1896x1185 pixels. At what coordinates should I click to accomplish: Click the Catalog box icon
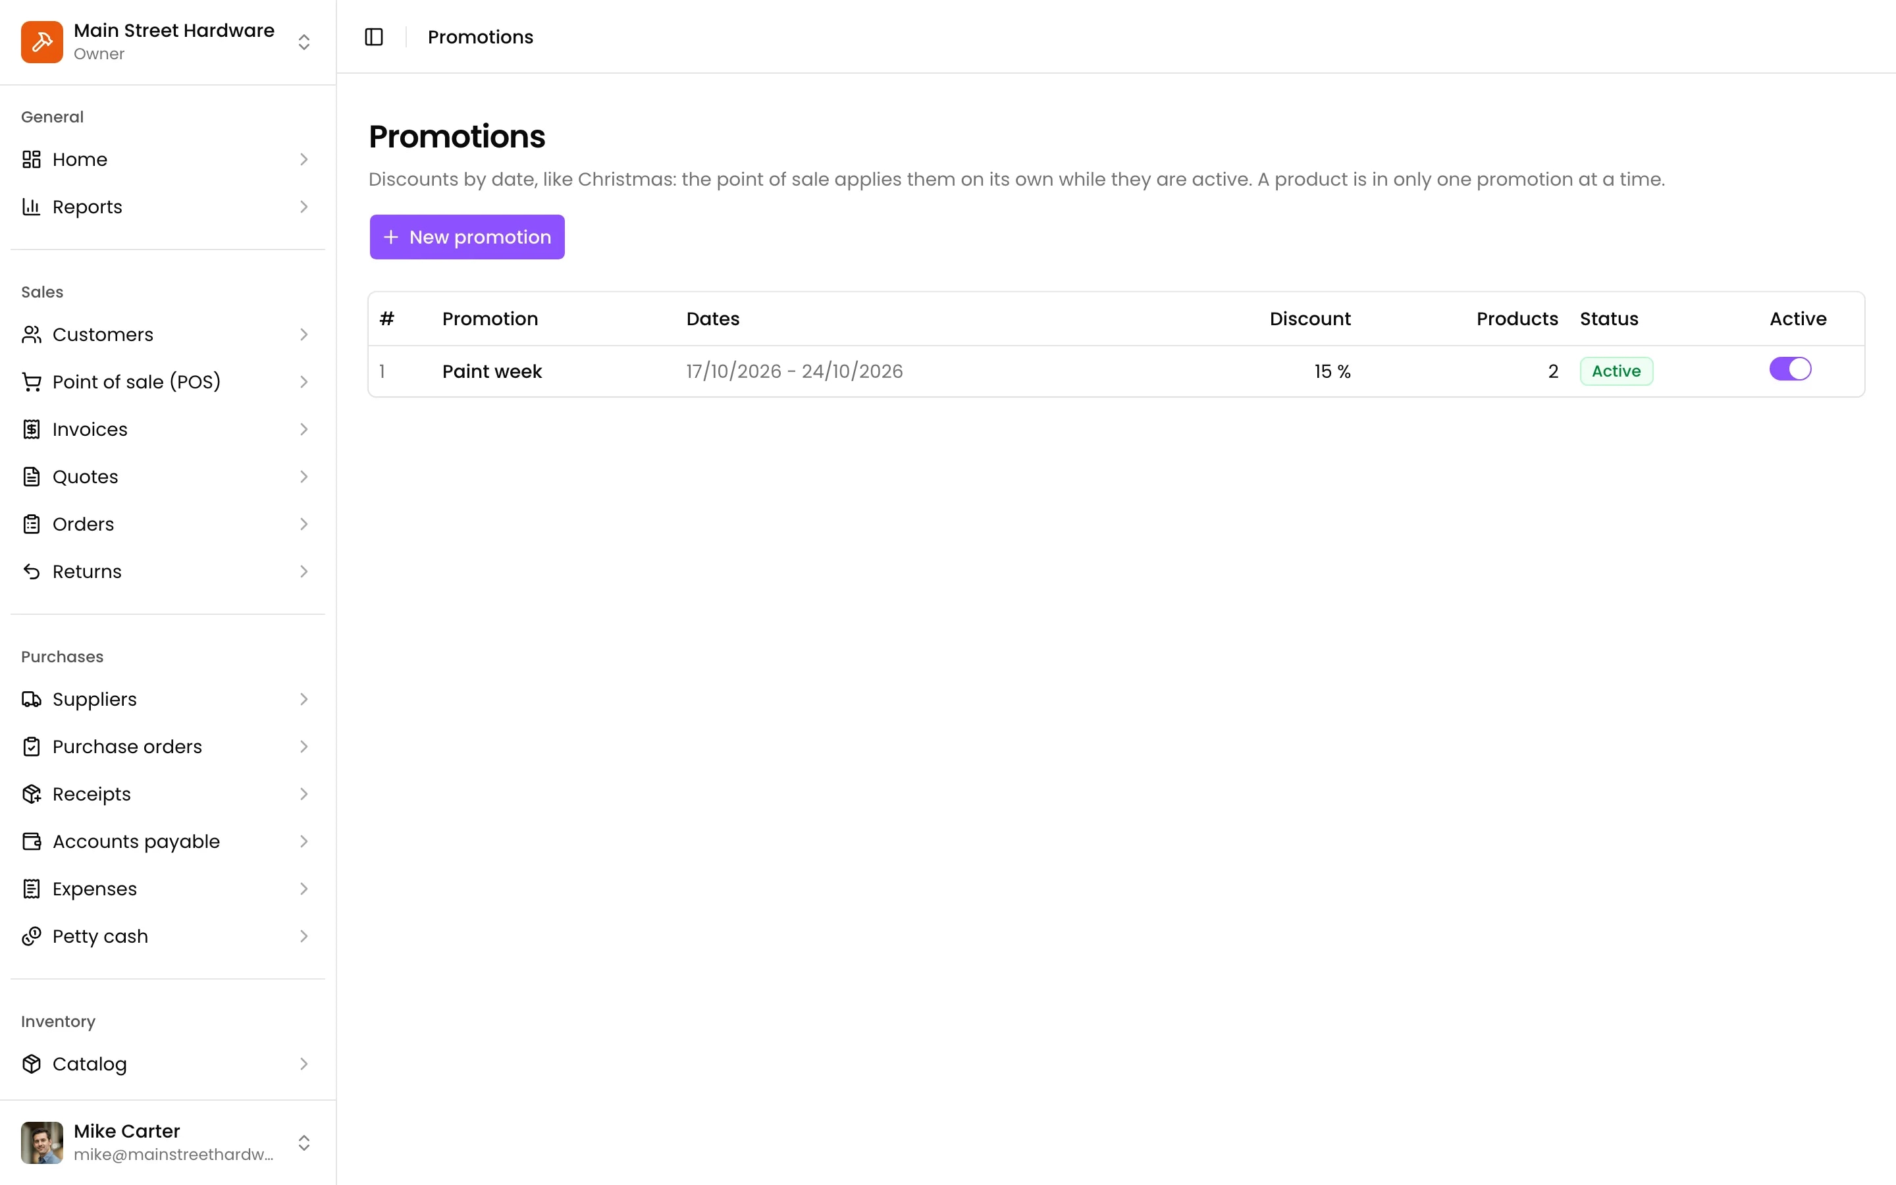[32, 1065]
